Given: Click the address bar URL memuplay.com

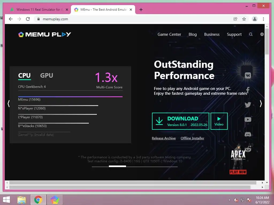Looking at the screenshot, I should (x=55, y=19).
